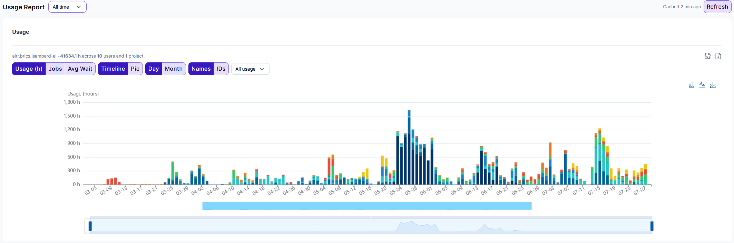734x243 pixels.
Task: Group usage by Day
Action: pos(154,69)
